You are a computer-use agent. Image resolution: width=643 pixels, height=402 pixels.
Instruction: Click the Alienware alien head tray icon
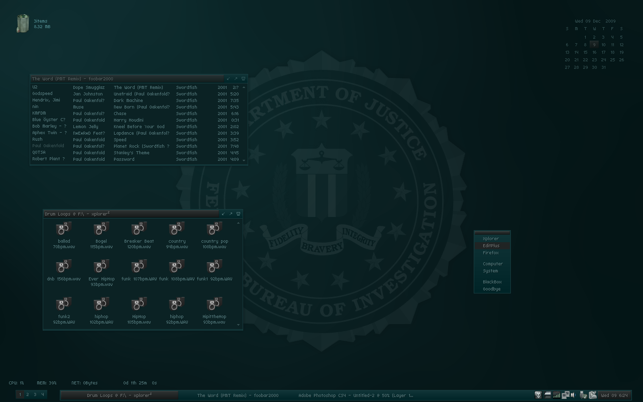point(538,395)
